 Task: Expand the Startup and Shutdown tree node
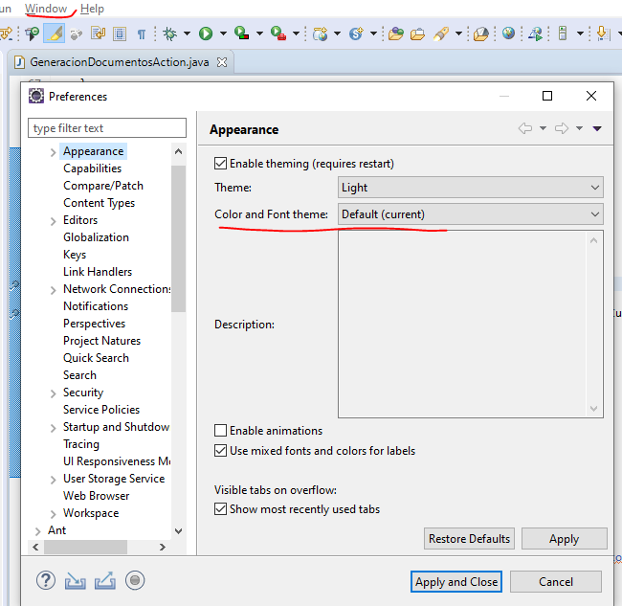point(54,428)
